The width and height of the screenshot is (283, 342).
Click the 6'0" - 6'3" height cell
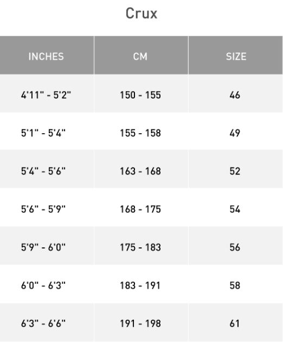pos(47,284)
